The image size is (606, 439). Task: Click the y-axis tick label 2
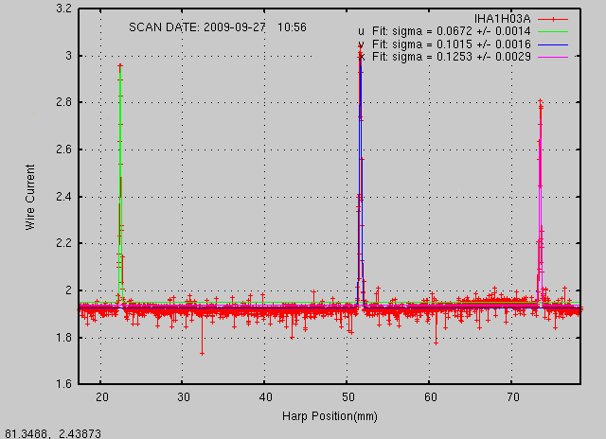coord(69,290)
